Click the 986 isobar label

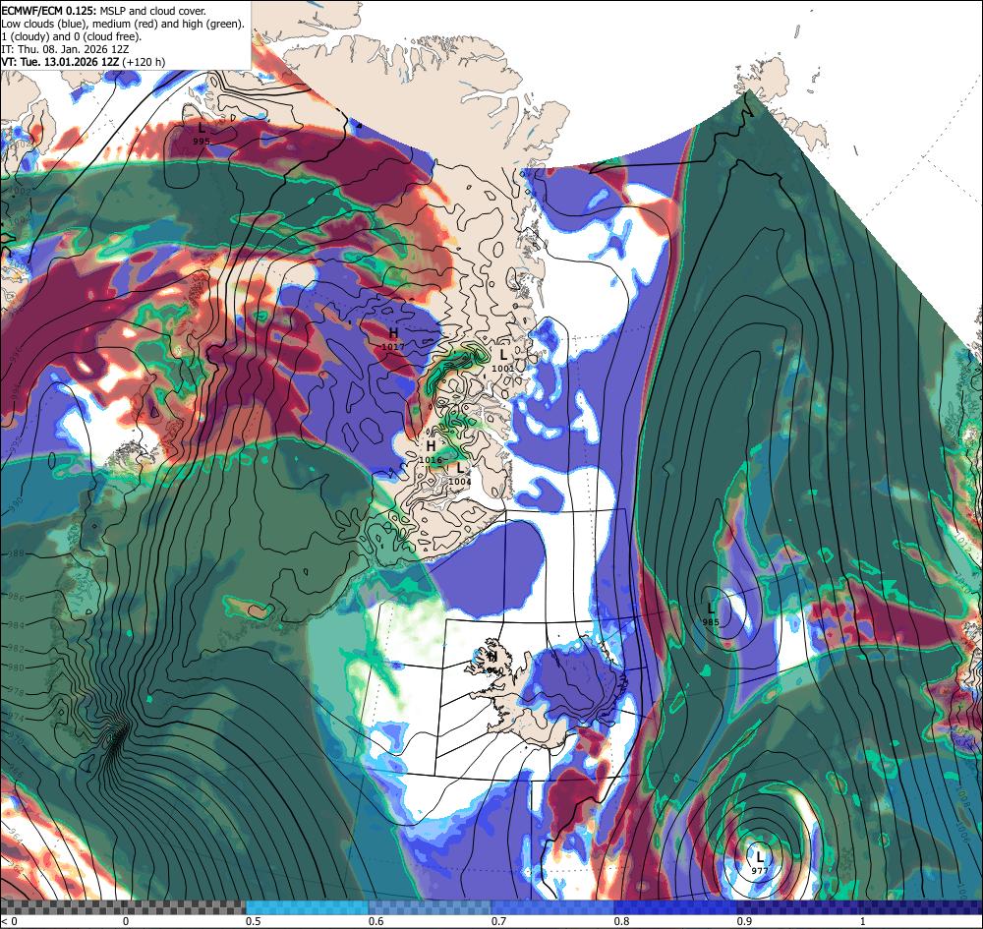(x=16, y=598)
